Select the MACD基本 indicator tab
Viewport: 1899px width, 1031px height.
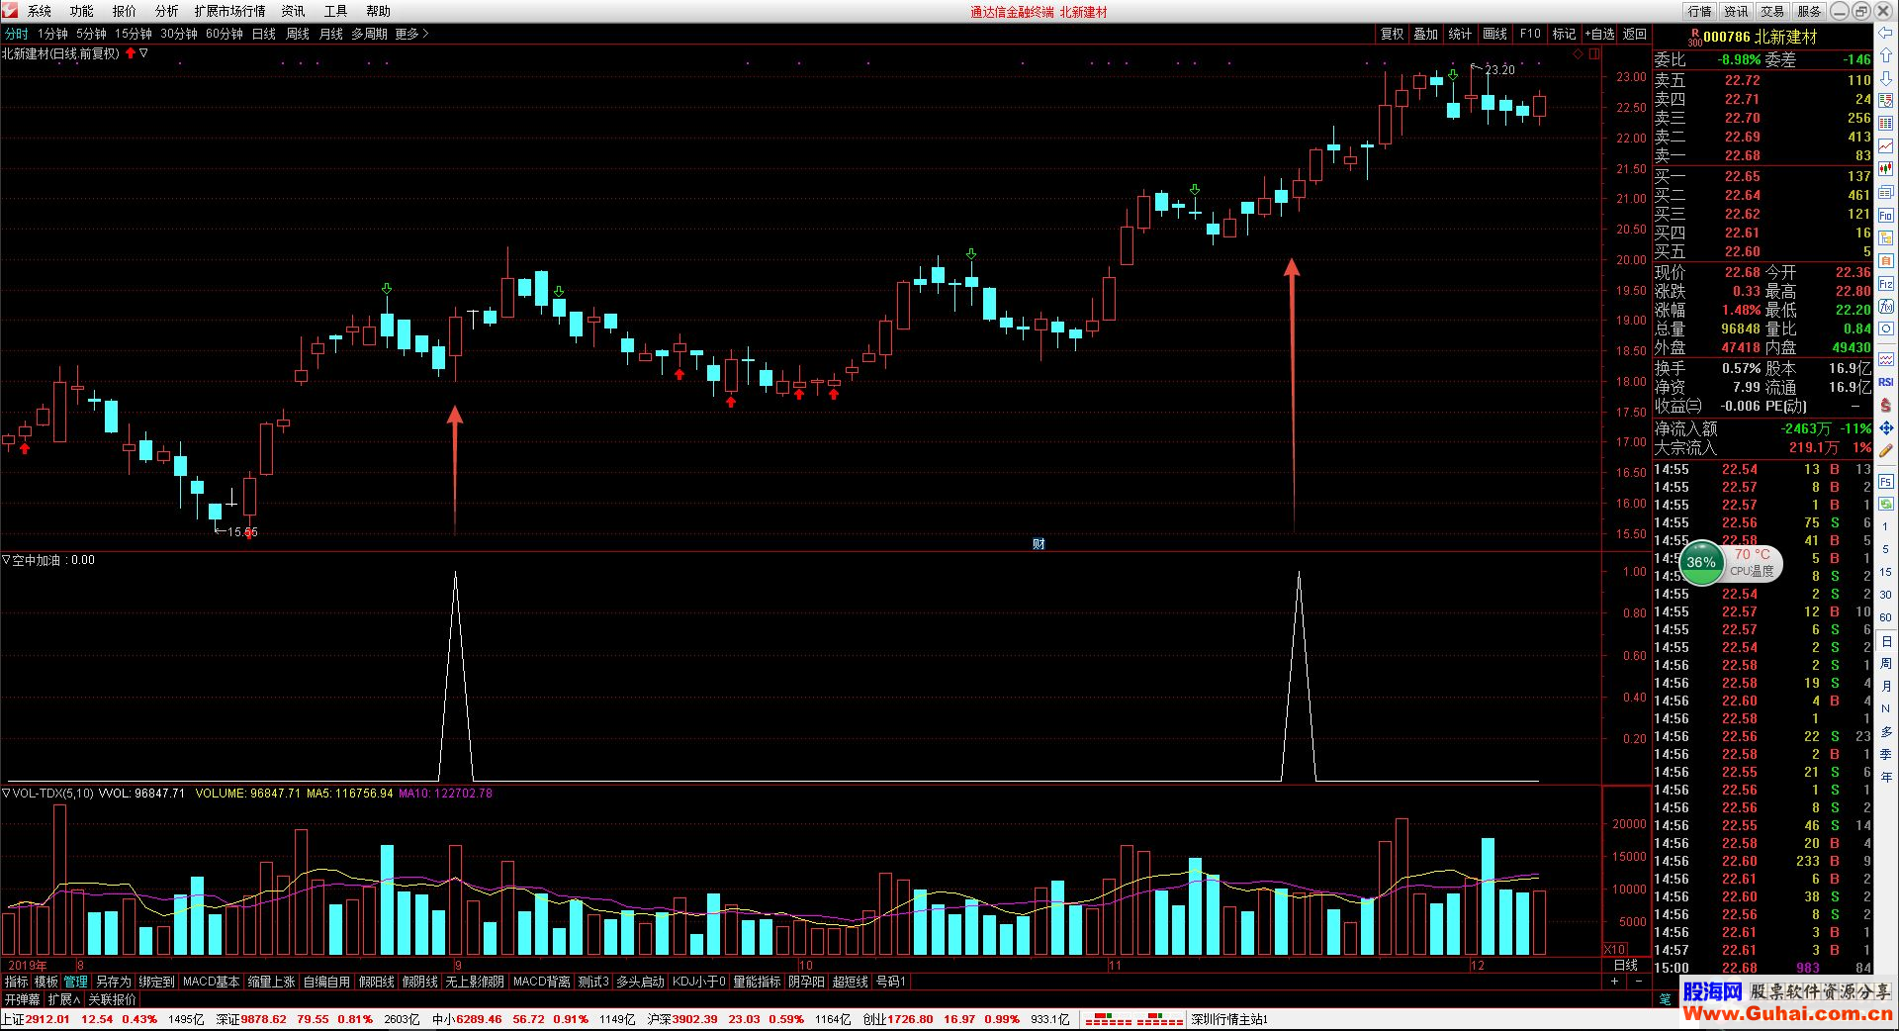click(212, 982)
